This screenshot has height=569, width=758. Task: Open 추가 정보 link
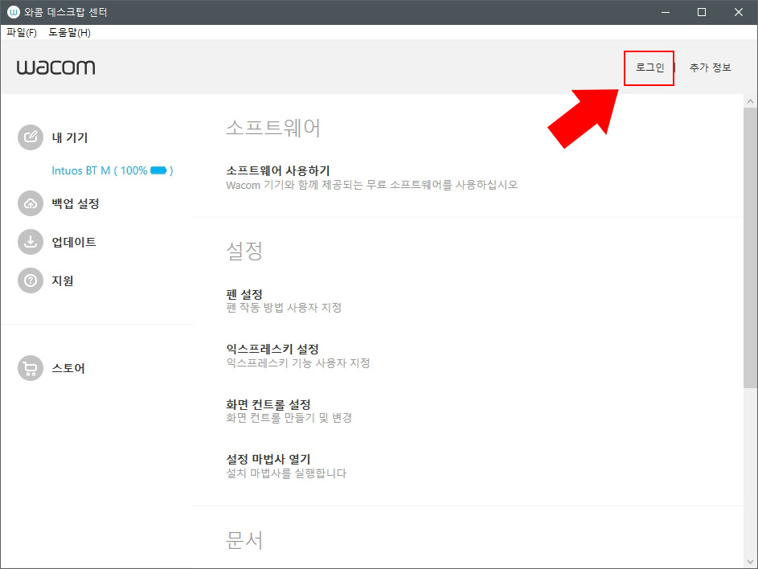pos(710,68)
